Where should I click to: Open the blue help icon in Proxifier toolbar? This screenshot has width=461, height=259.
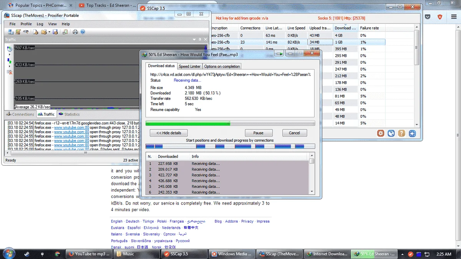coord(83,32)
